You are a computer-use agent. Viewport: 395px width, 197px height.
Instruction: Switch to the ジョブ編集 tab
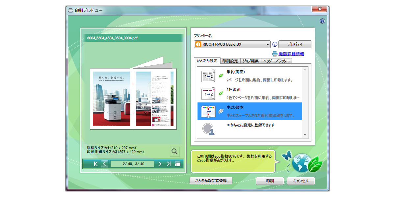250,61
